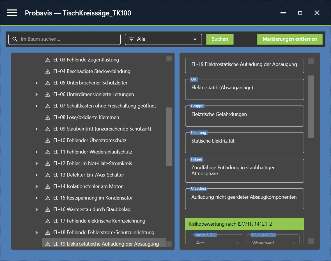Focus the Im Baum suchen field
Image resolution: width=331 pixels, height=261 pixels.
(x=65, y=39)
